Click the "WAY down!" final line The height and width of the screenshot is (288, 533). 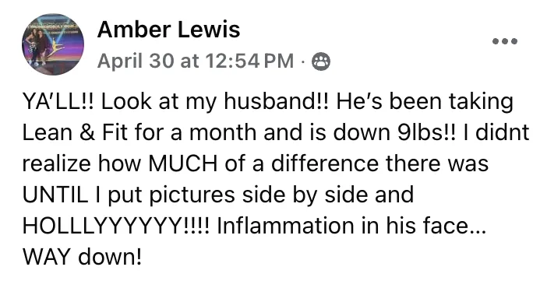pyautogui.click(x=82, y=256)
